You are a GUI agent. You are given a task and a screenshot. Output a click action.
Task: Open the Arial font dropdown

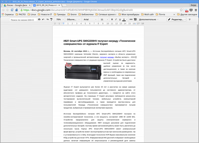click(90, 20)
